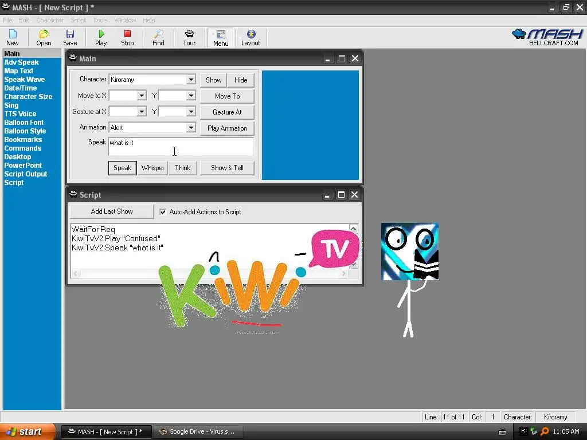Select TTS Voice in the sidebar
This screenshot has height=440, width=587.
coord(20,114)
